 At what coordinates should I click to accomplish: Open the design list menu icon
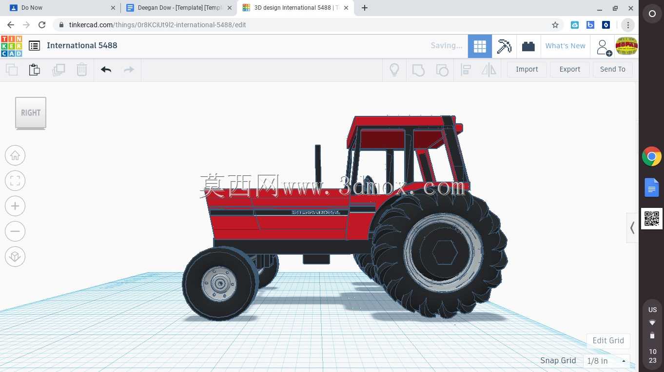tap(34, 46)
